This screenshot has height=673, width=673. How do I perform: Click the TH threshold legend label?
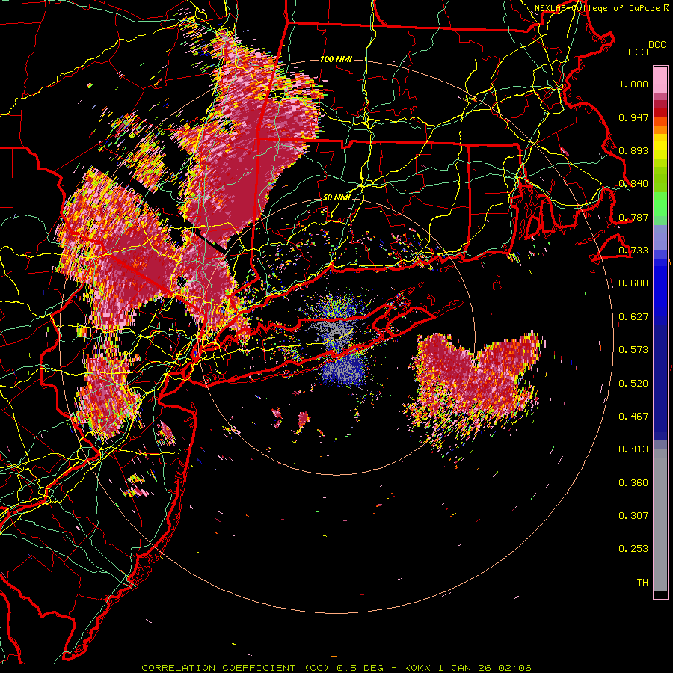coord(642,582)
